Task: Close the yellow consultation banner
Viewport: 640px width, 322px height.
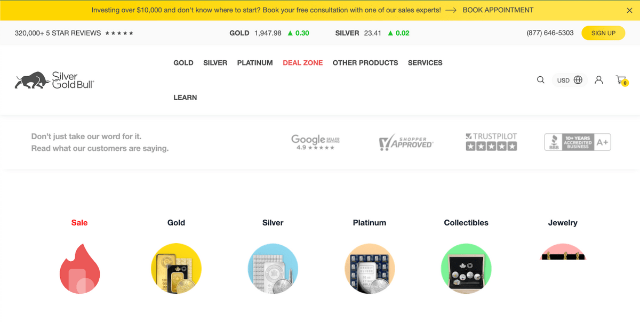Action: [629, 10]
